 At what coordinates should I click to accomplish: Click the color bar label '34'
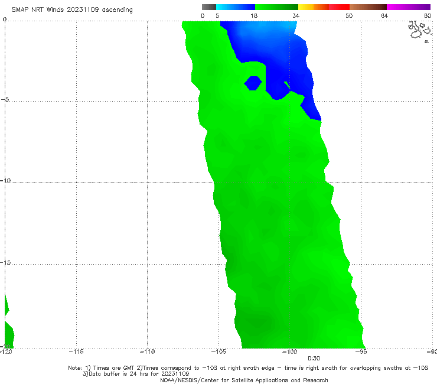(x=296, y=15)
